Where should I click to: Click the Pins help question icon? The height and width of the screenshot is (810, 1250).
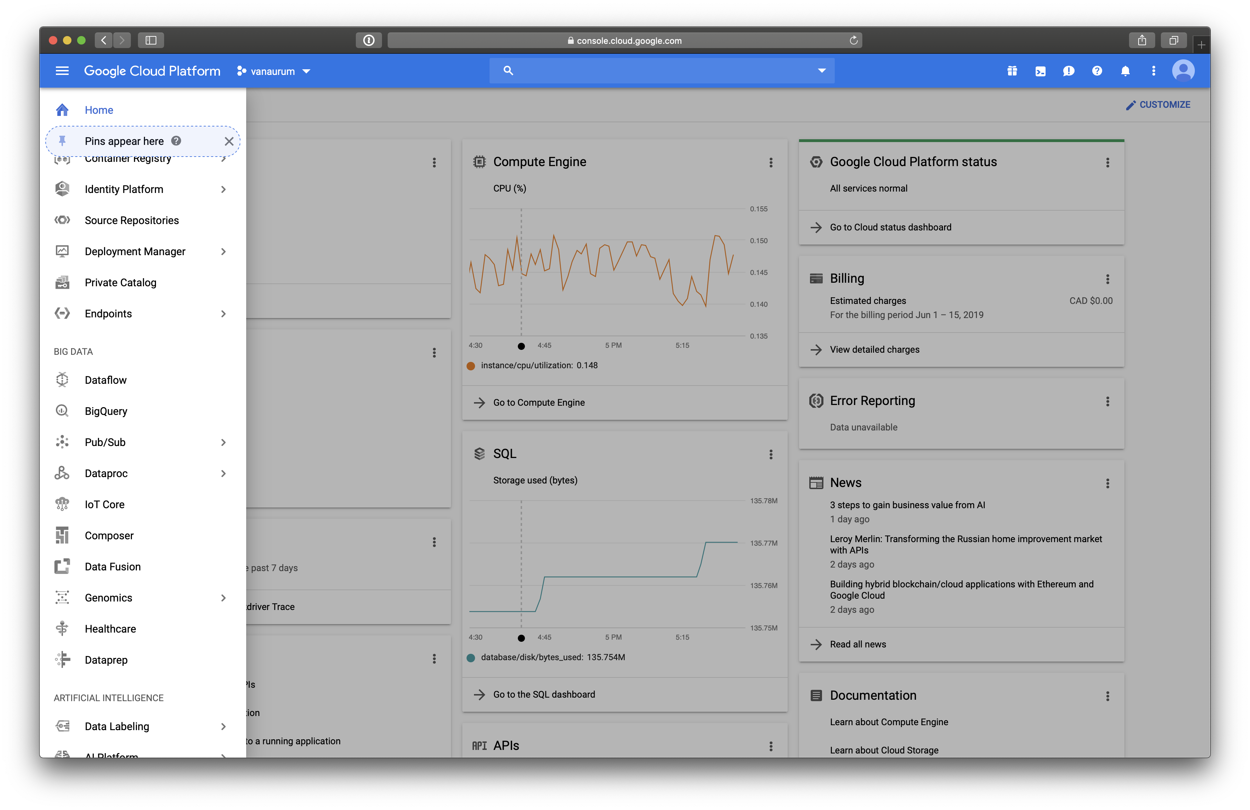coord(176,141)
